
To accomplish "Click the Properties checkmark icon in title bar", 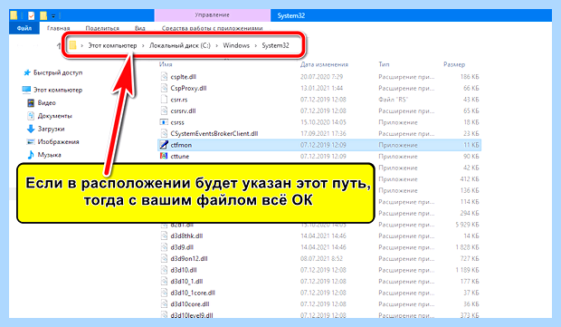I will (32, 15).
